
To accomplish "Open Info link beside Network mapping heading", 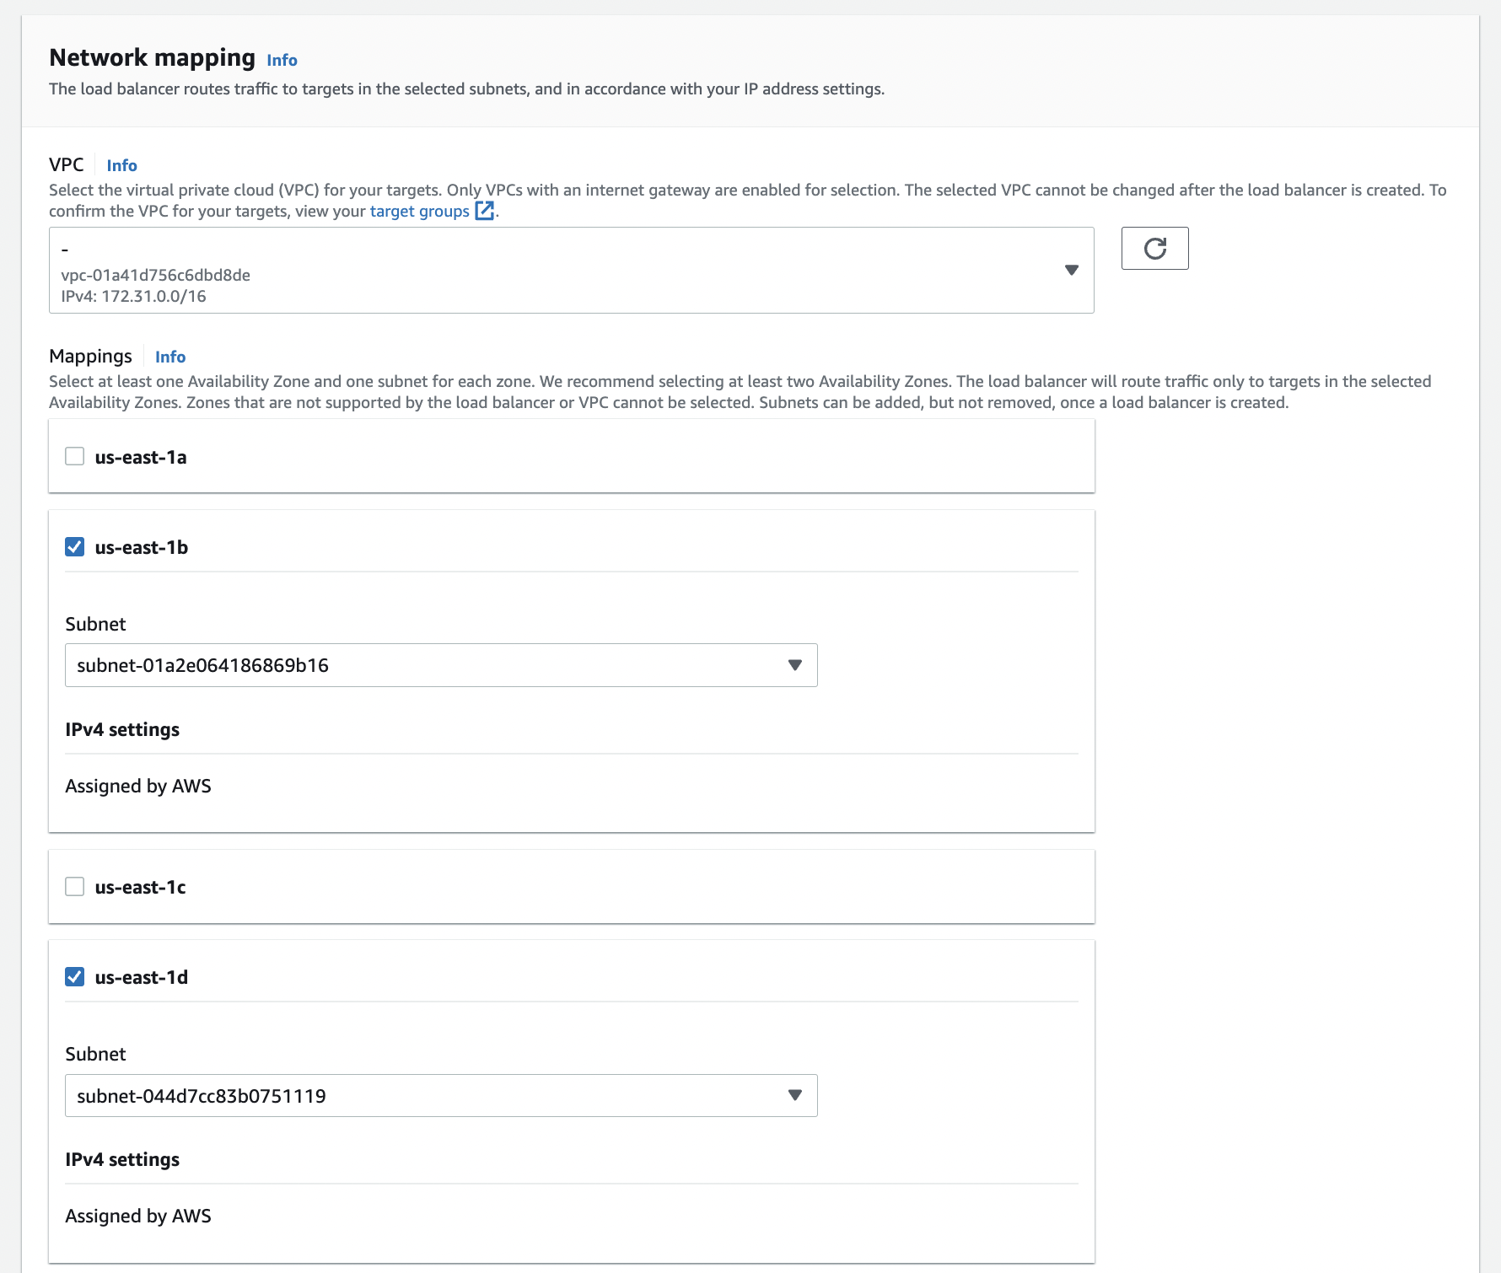I will (282, 60).
